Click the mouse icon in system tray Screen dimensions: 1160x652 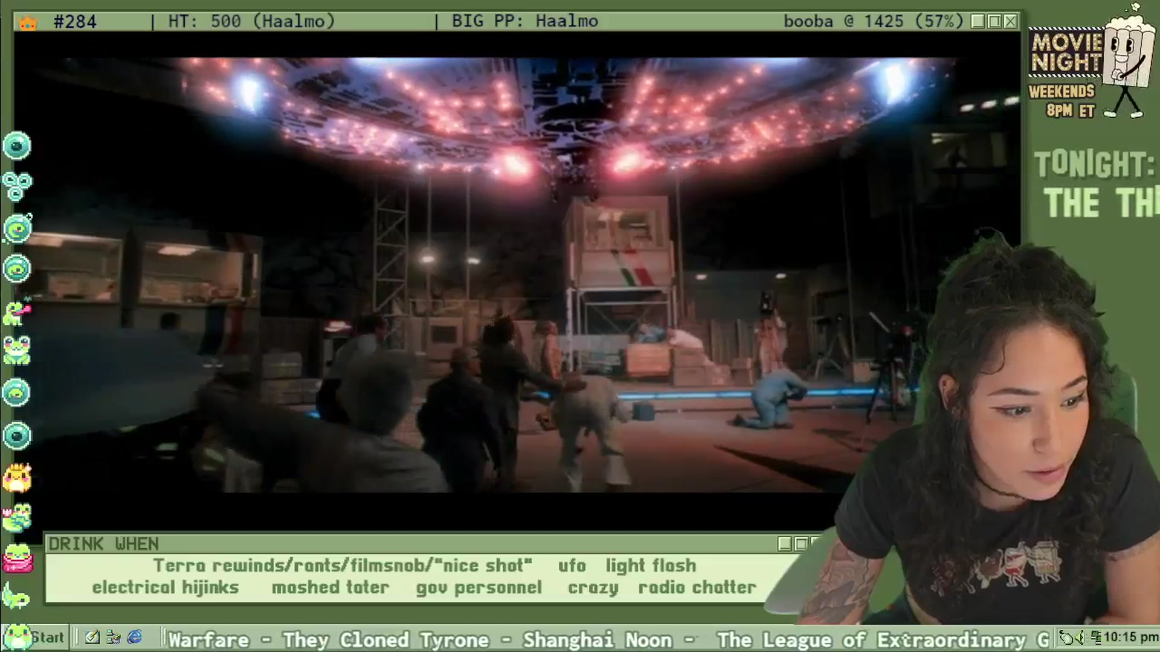pos(1066,638)
